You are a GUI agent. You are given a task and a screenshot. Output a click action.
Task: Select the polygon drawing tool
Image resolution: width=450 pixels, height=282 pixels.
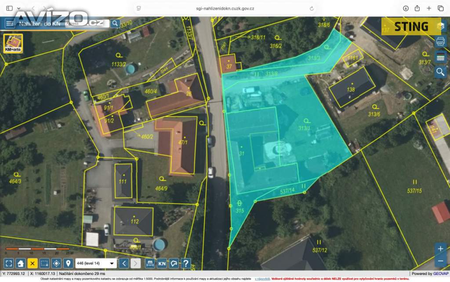coord(174,263)
